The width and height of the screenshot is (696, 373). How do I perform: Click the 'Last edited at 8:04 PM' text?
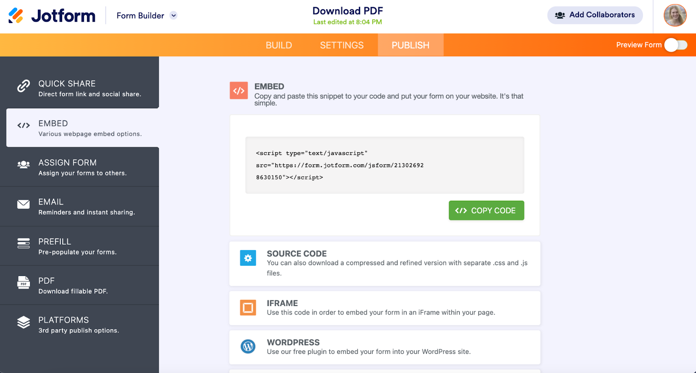(348, 22)
